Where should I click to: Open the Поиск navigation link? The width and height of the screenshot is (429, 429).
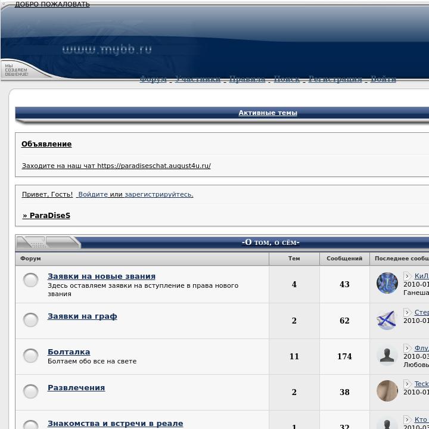click(x=287, y=79)
